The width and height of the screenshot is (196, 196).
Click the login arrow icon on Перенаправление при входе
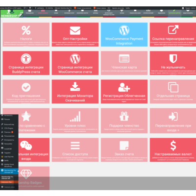tap(173, 116)
